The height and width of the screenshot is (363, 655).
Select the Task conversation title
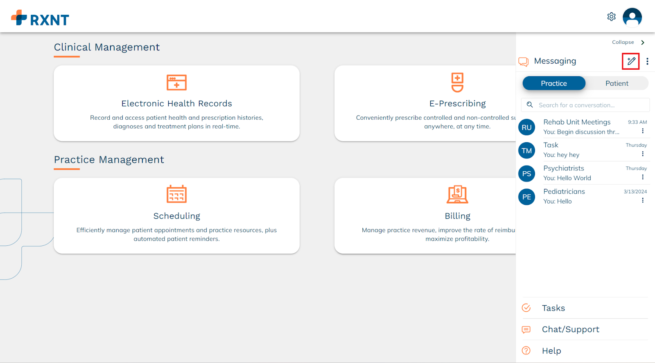tap(551, 145)
